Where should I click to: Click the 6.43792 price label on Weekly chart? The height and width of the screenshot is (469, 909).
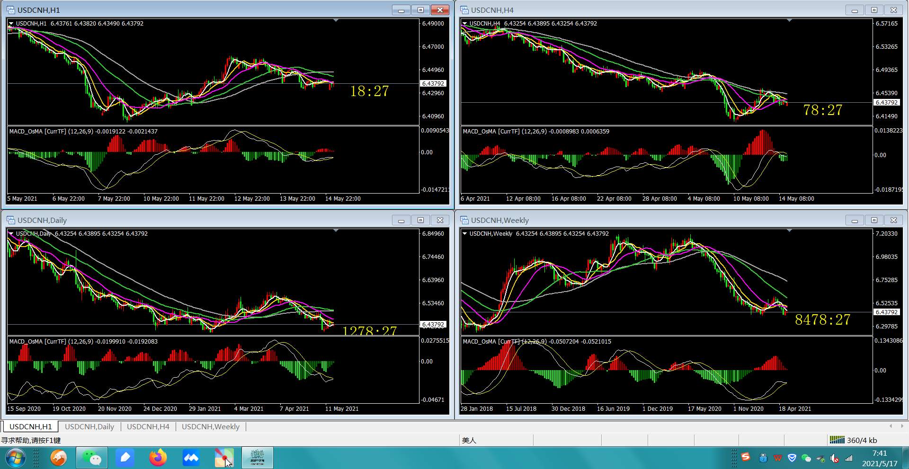887,312
